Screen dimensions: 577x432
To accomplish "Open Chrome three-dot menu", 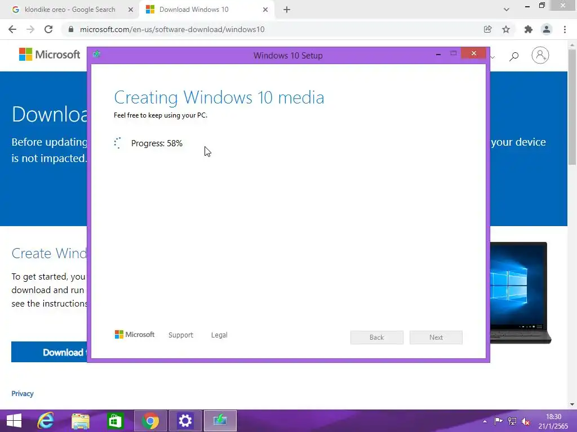I will 565,29.
